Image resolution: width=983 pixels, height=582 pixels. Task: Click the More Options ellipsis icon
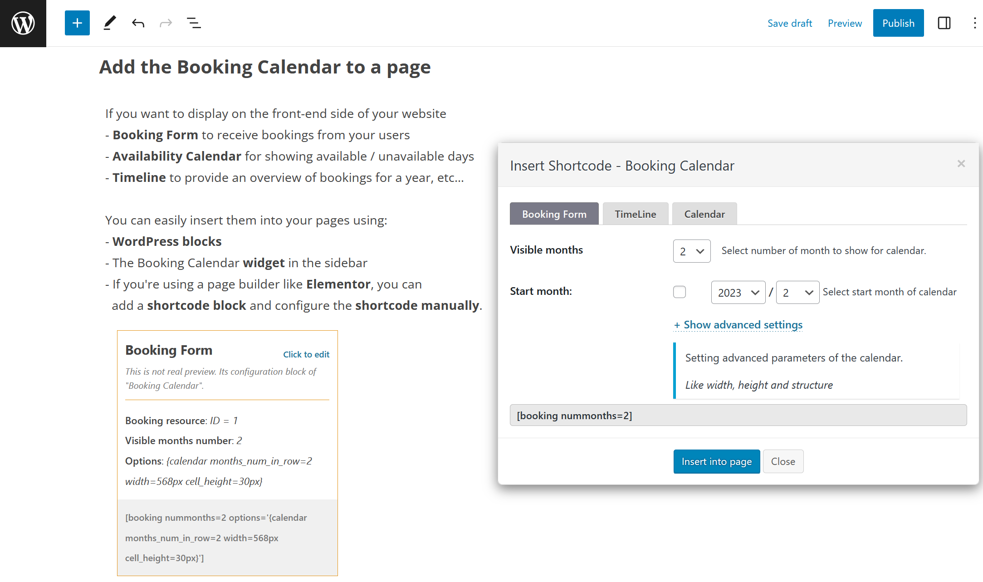pyautogui.click(x=975, y=23)
